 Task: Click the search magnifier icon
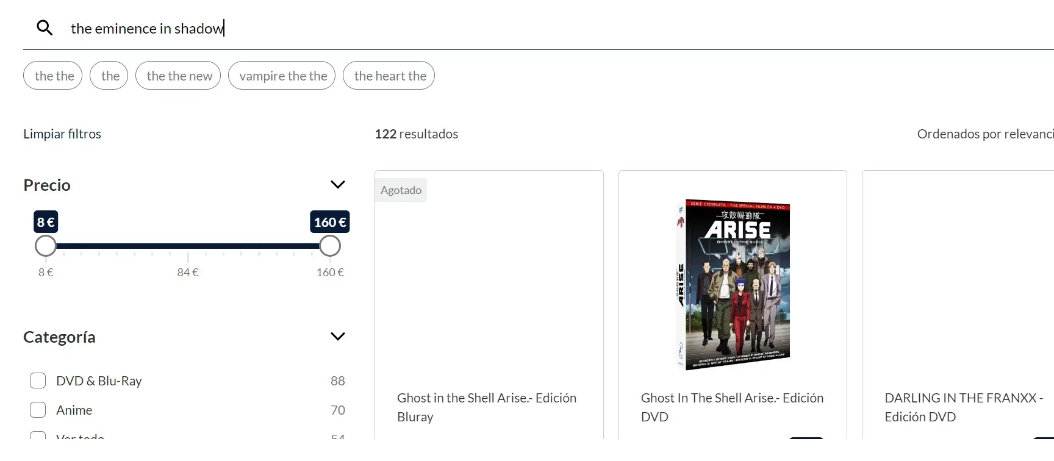pos(45,27)
